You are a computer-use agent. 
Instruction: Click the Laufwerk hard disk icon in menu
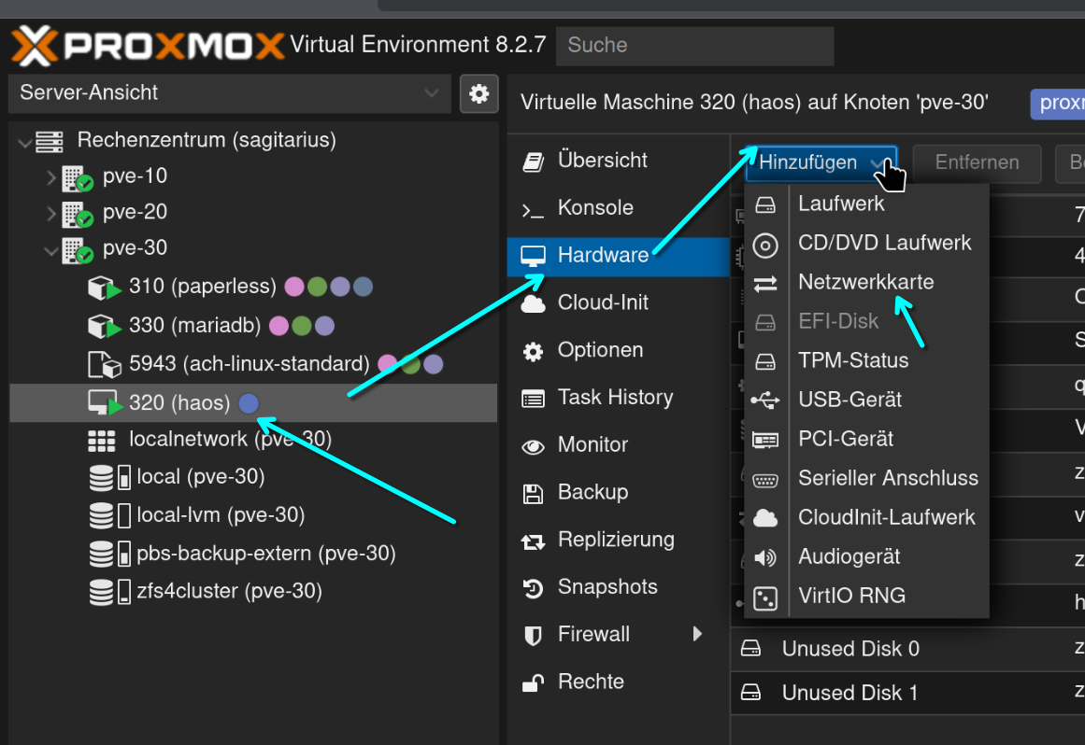point(765,204)
